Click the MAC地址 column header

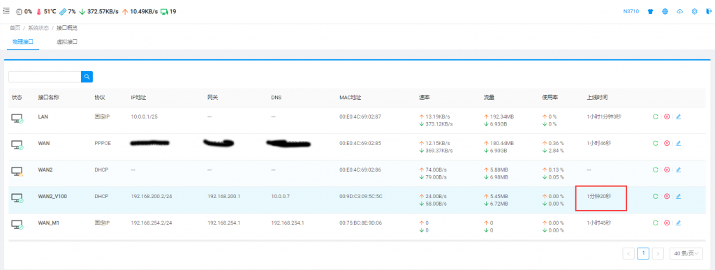[351, 98]
